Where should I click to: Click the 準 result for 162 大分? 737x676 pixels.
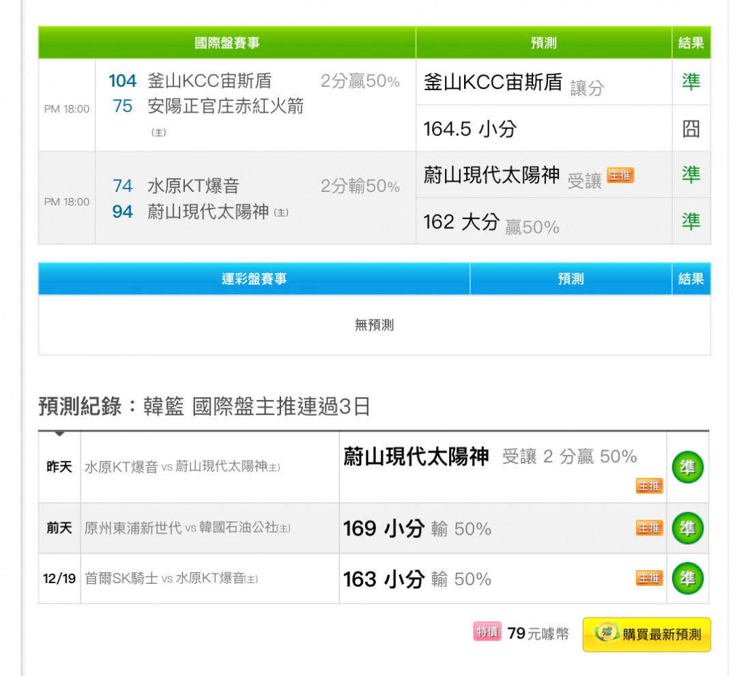(x=691, y=221)
